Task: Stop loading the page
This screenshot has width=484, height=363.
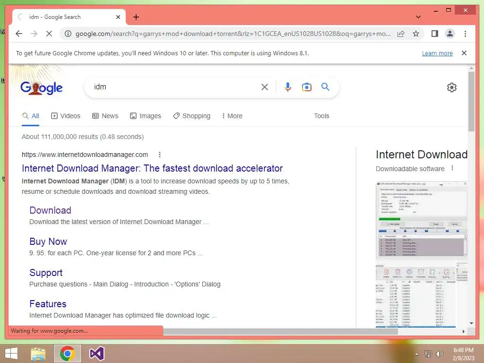Action: (x=49, y=34)
